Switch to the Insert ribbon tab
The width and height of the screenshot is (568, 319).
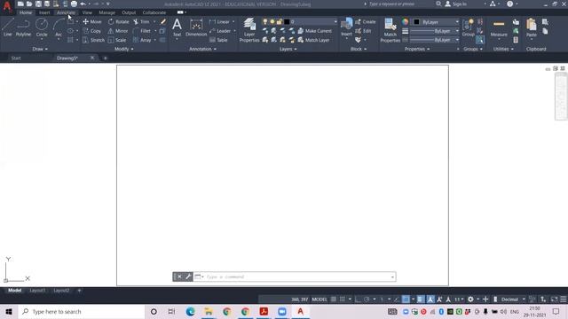click(44, 12)
